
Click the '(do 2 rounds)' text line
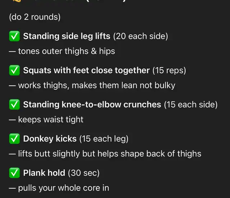35,17
